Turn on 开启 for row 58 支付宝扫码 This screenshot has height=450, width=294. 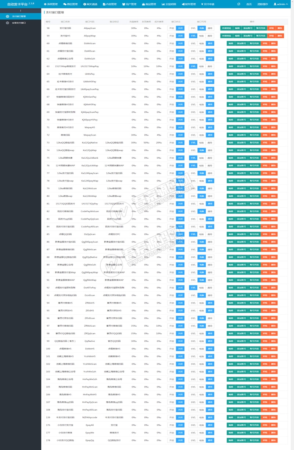point(172,28)
